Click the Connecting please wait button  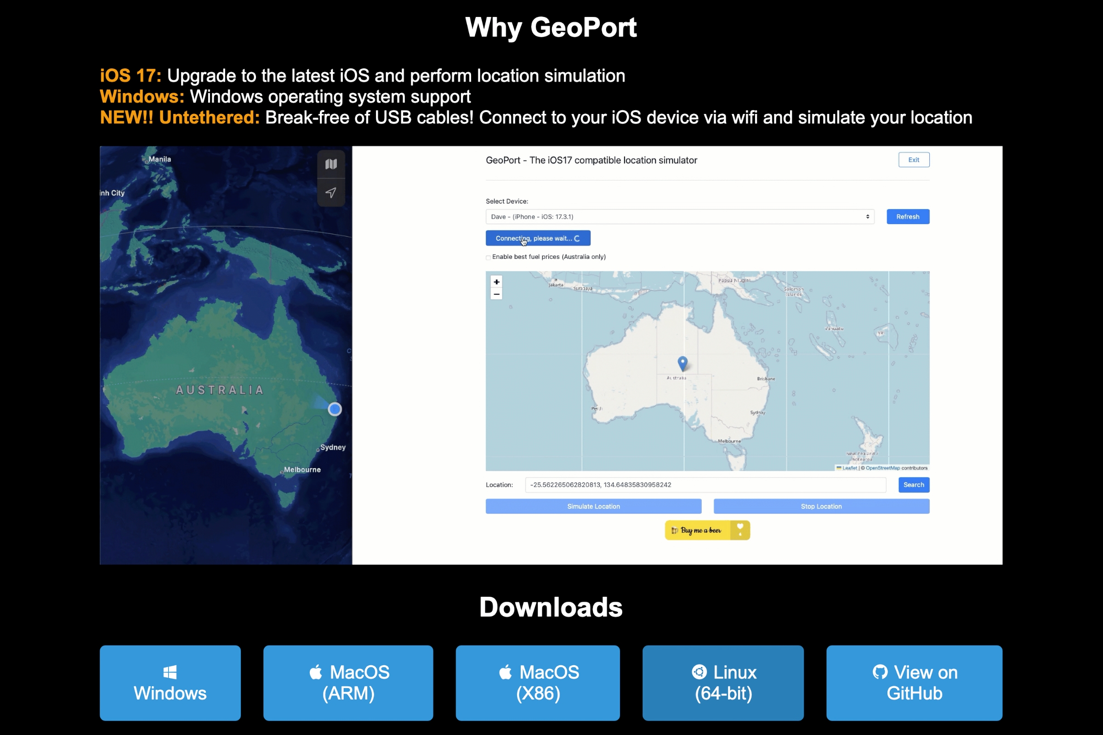click(x=536, y=239)
